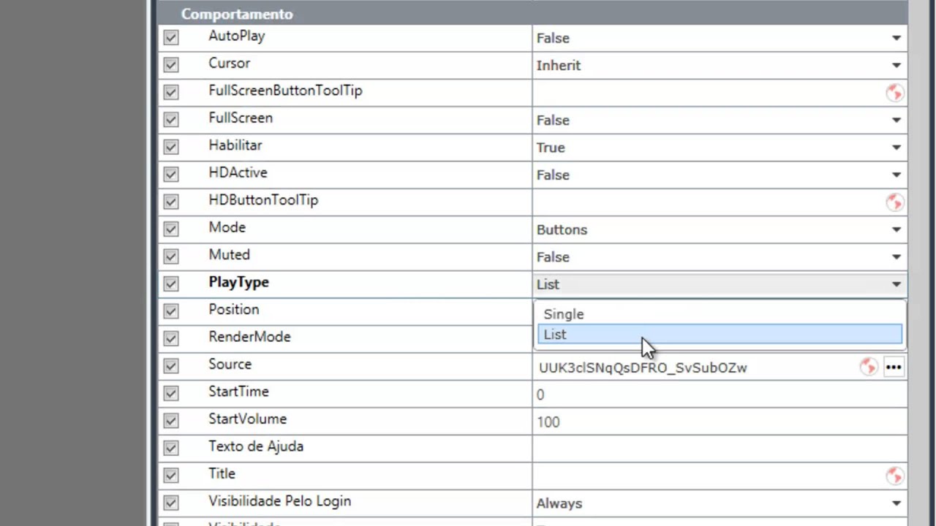Choose Single in PlayType list

pyautogui.click(x=720, y=314)
